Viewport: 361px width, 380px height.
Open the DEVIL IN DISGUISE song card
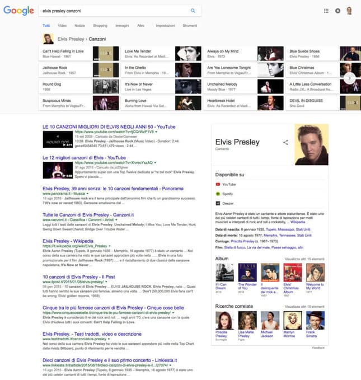324,103
